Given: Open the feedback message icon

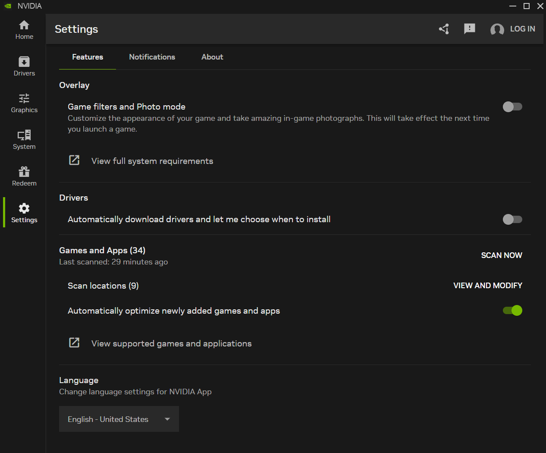Looking at the screenshot, I should (469, 29).
